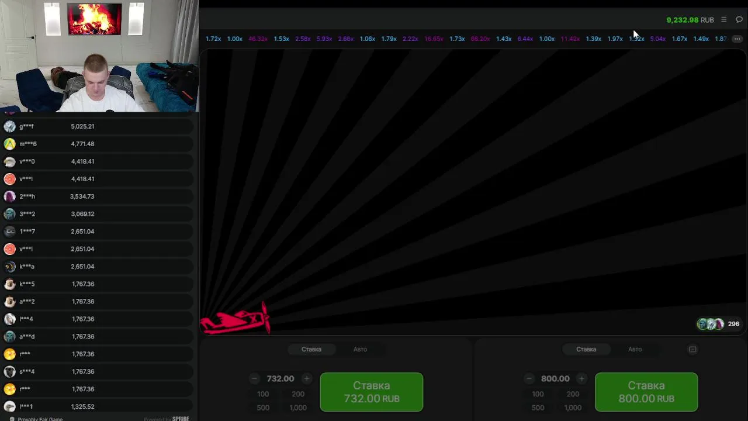Screen dimensions: 748x421
Task: Open the hamburger menu beside the balance
Action: (x=723, y=20)
